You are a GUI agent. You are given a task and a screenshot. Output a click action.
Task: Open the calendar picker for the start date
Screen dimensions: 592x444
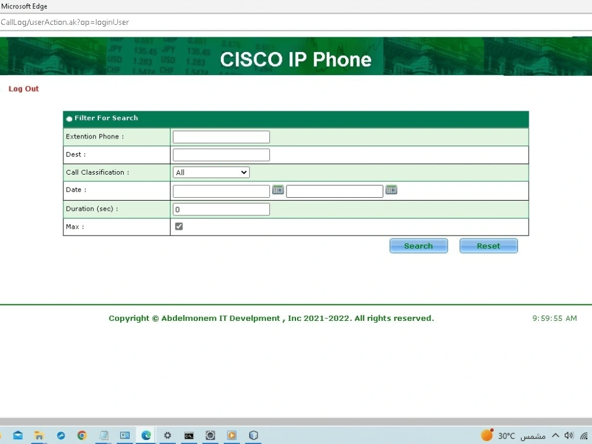click(278, 189)
